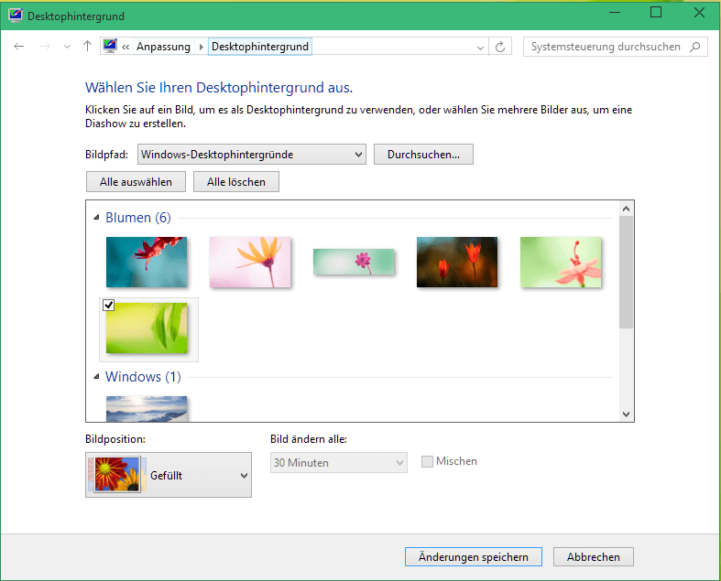The width and height of the screenshot is (721, 581).
Task: Select the orange flower on pink wallpaper
Action: (x=250, y=263)
